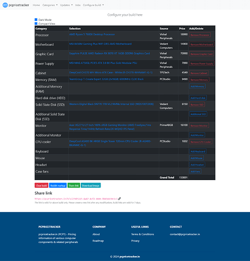250x261 pixels.
Task: Open the Privacy footer link
Action: (135, 241)
